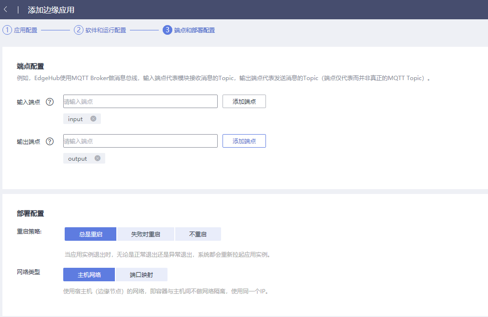Image resolution: width=488 pixels, height=317 pixels.
Task: Click the 网络类型 label
Action: [x=28, y=272]
